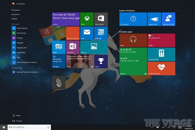Open the orange @microsoft account tile
Image resolution: width=195 pixels, height=130 pixels.
(x=73, y=33)
